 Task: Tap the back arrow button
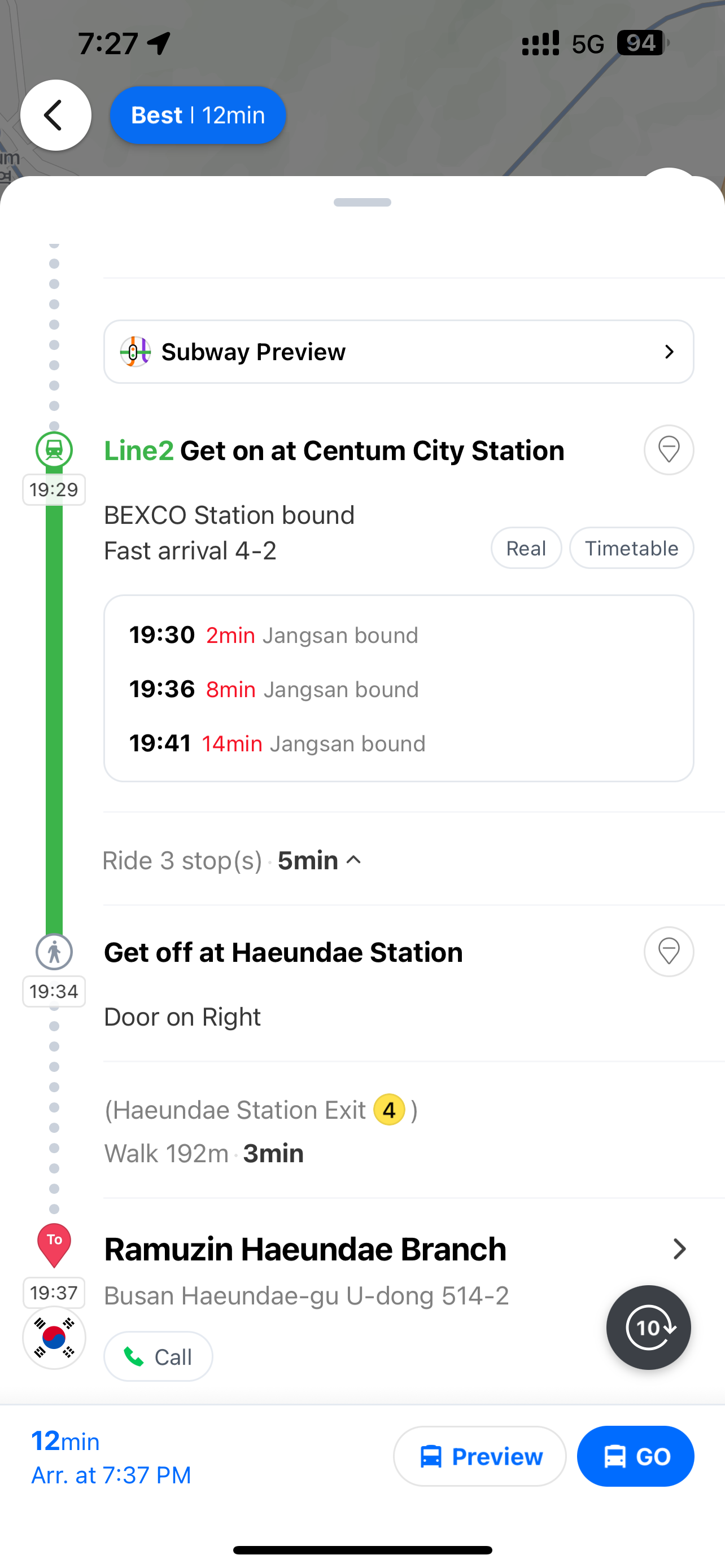tap(55, 115)
